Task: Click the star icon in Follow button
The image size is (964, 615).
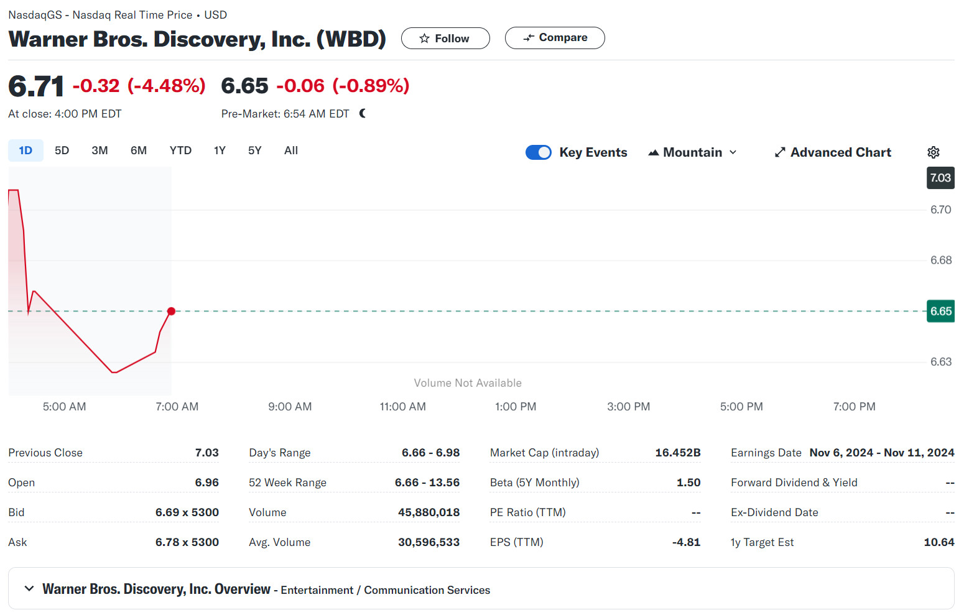Action: 424,39
